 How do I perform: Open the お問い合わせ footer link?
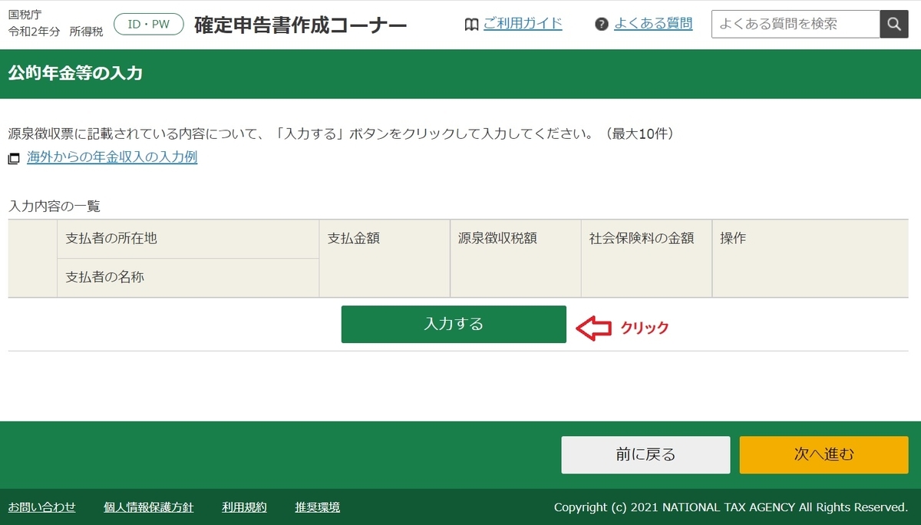(x=41, y=507)
